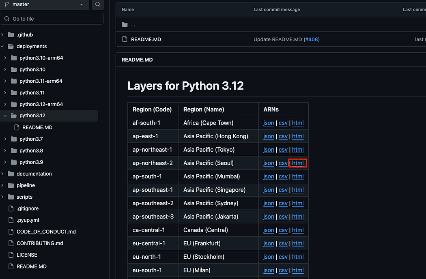This screenshot has width=426, height=279.
Task: Click the ARNs column header
Action: 271,109
